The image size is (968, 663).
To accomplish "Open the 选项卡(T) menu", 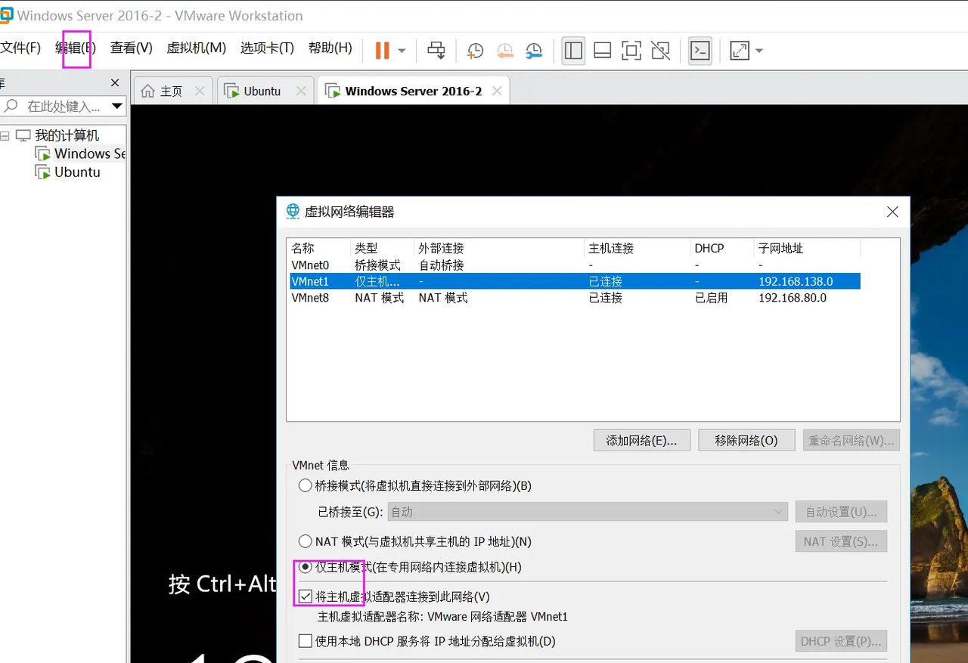I will tap(267, 48).
